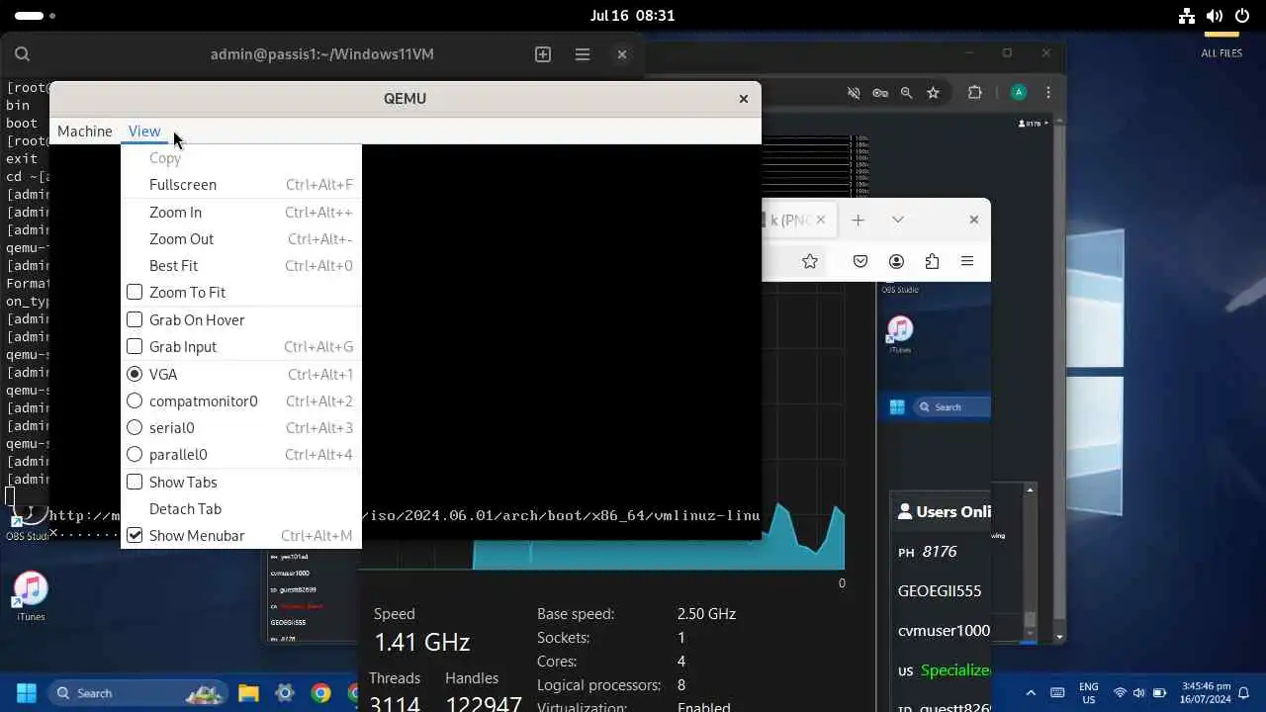
Task: Select Zoom Out menu entry
Action: pos(240,238)
